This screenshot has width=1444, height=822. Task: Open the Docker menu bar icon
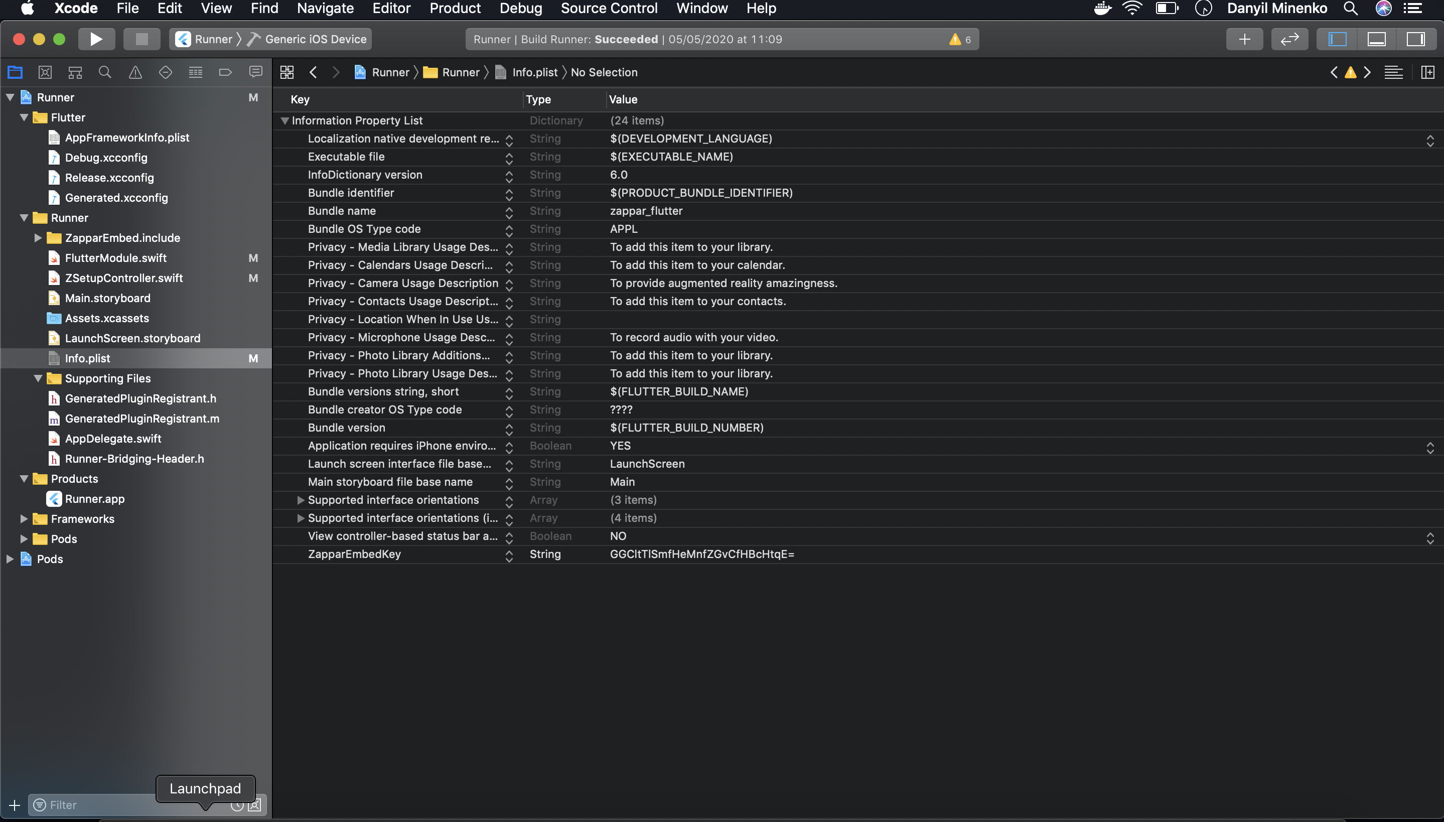coord(1102,9)
